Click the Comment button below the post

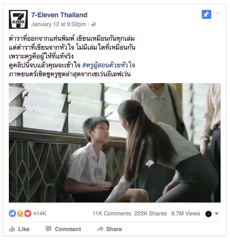(x=63, y=229)
